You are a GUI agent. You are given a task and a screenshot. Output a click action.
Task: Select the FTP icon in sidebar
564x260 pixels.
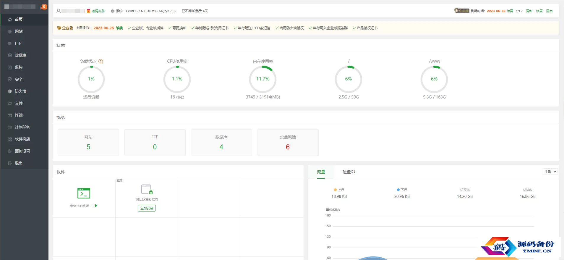coord(10,43)
